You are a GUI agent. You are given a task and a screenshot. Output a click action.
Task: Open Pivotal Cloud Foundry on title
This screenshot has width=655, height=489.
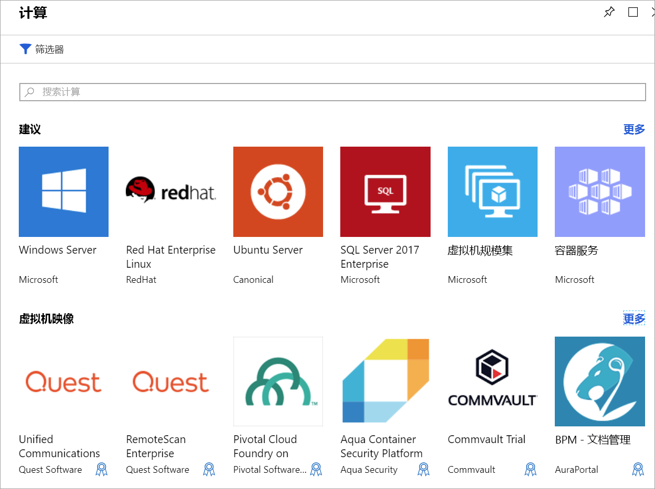(265, 446)
